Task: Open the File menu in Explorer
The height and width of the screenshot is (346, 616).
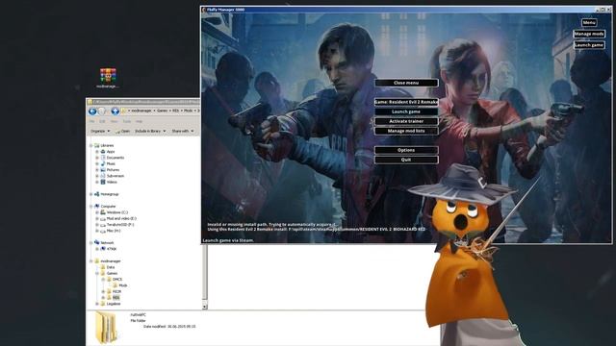Action: coord(91,121)
